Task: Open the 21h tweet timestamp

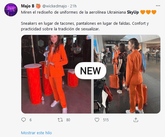Action: [73, 6]
